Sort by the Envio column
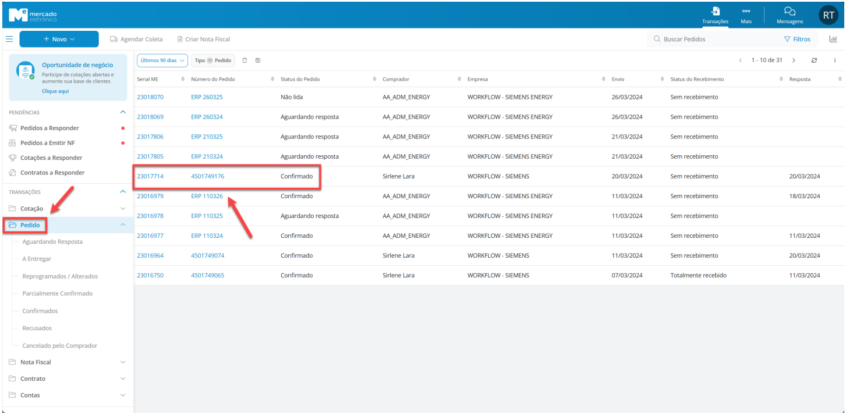The width and height of the screenshot is (846, 414). pos(663,79)
